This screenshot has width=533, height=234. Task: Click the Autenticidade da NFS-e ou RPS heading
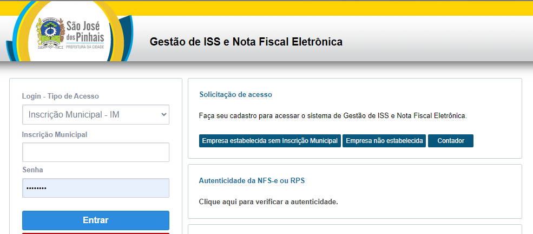(x=252, y=180)
